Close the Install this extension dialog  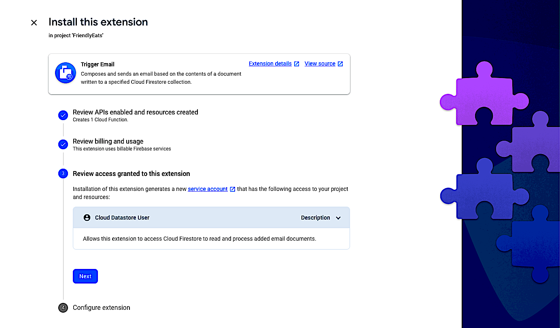tap(34, 23)
